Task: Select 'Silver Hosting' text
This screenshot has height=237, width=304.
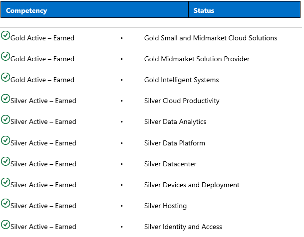Action: click(x=165, y=206)
